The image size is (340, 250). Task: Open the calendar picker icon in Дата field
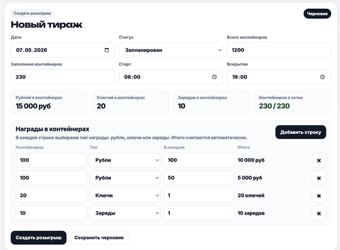[x=107, y=50]
